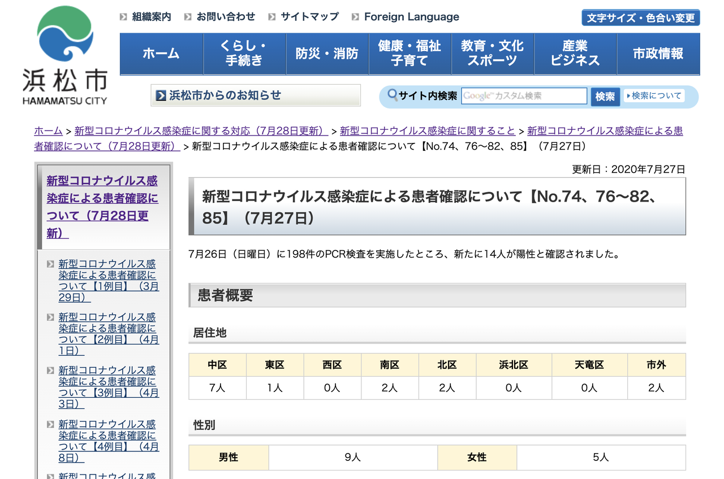
Task: Click the 天竜区 table header cell
Action: coord(590,365)
